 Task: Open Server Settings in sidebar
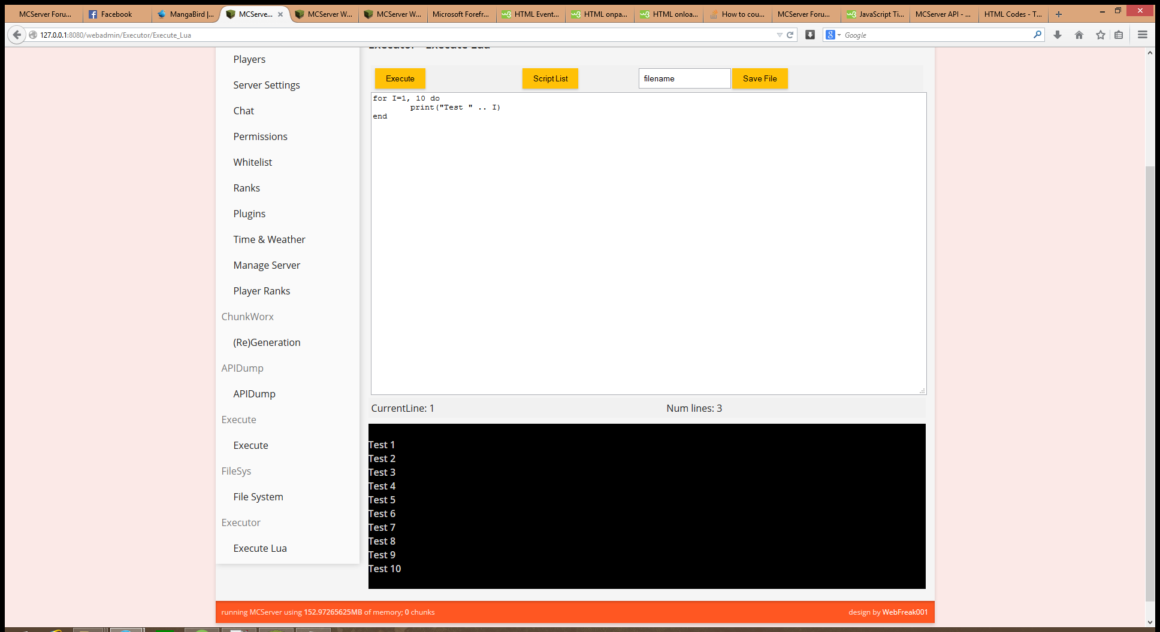coord(267,85)
